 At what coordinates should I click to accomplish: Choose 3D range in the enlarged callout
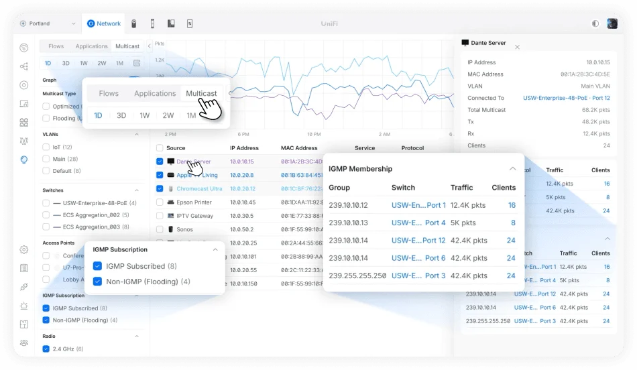121,115
